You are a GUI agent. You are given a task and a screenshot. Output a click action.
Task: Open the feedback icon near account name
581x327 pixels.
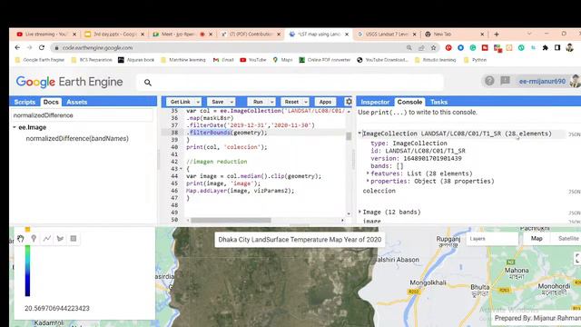[x=505, y=81]
